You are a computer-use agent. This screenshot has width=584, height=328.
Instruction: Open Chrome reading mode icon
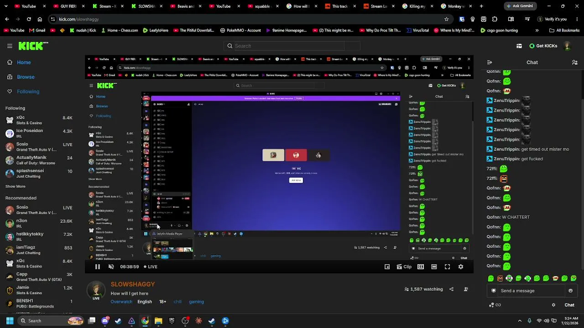[511, 19]
